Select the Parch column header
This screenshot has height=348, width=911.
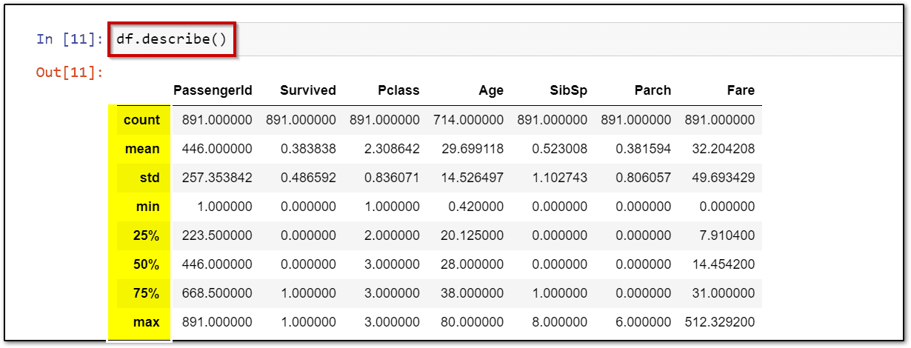point(653,90)
